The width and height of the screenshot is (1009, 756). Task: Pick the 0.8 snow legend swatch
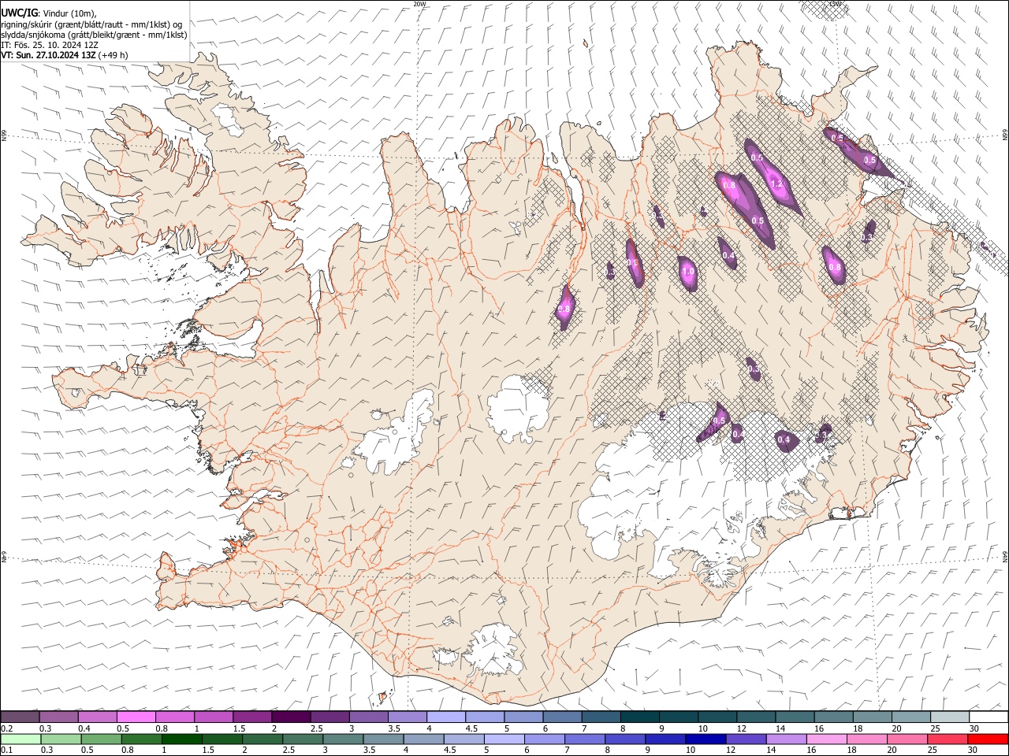[x=175, y=717]
